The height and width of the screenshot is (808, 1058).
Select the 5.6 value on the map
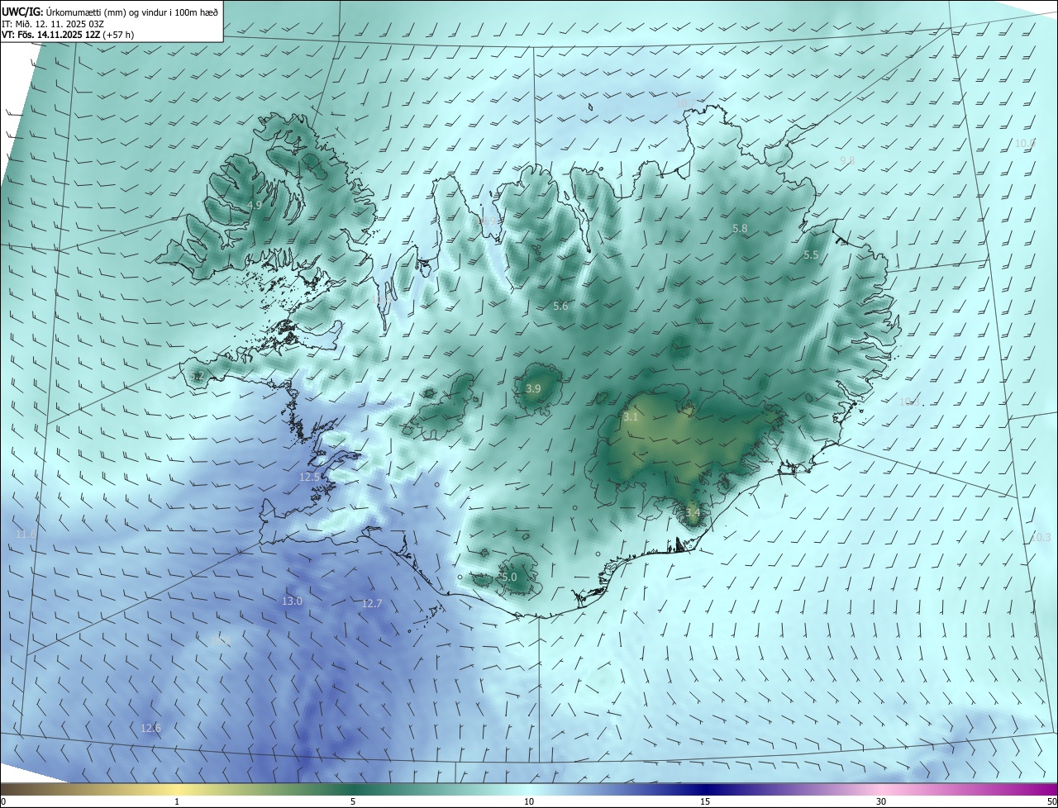[560, 307]
